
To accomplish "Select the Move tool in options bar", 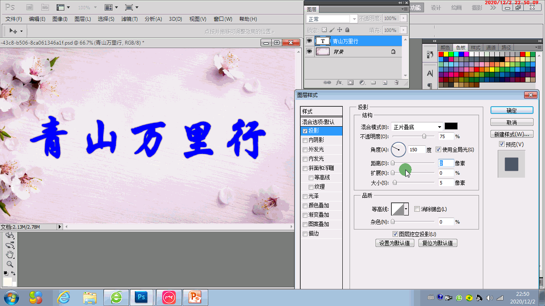I will click(x=14, y=31).
